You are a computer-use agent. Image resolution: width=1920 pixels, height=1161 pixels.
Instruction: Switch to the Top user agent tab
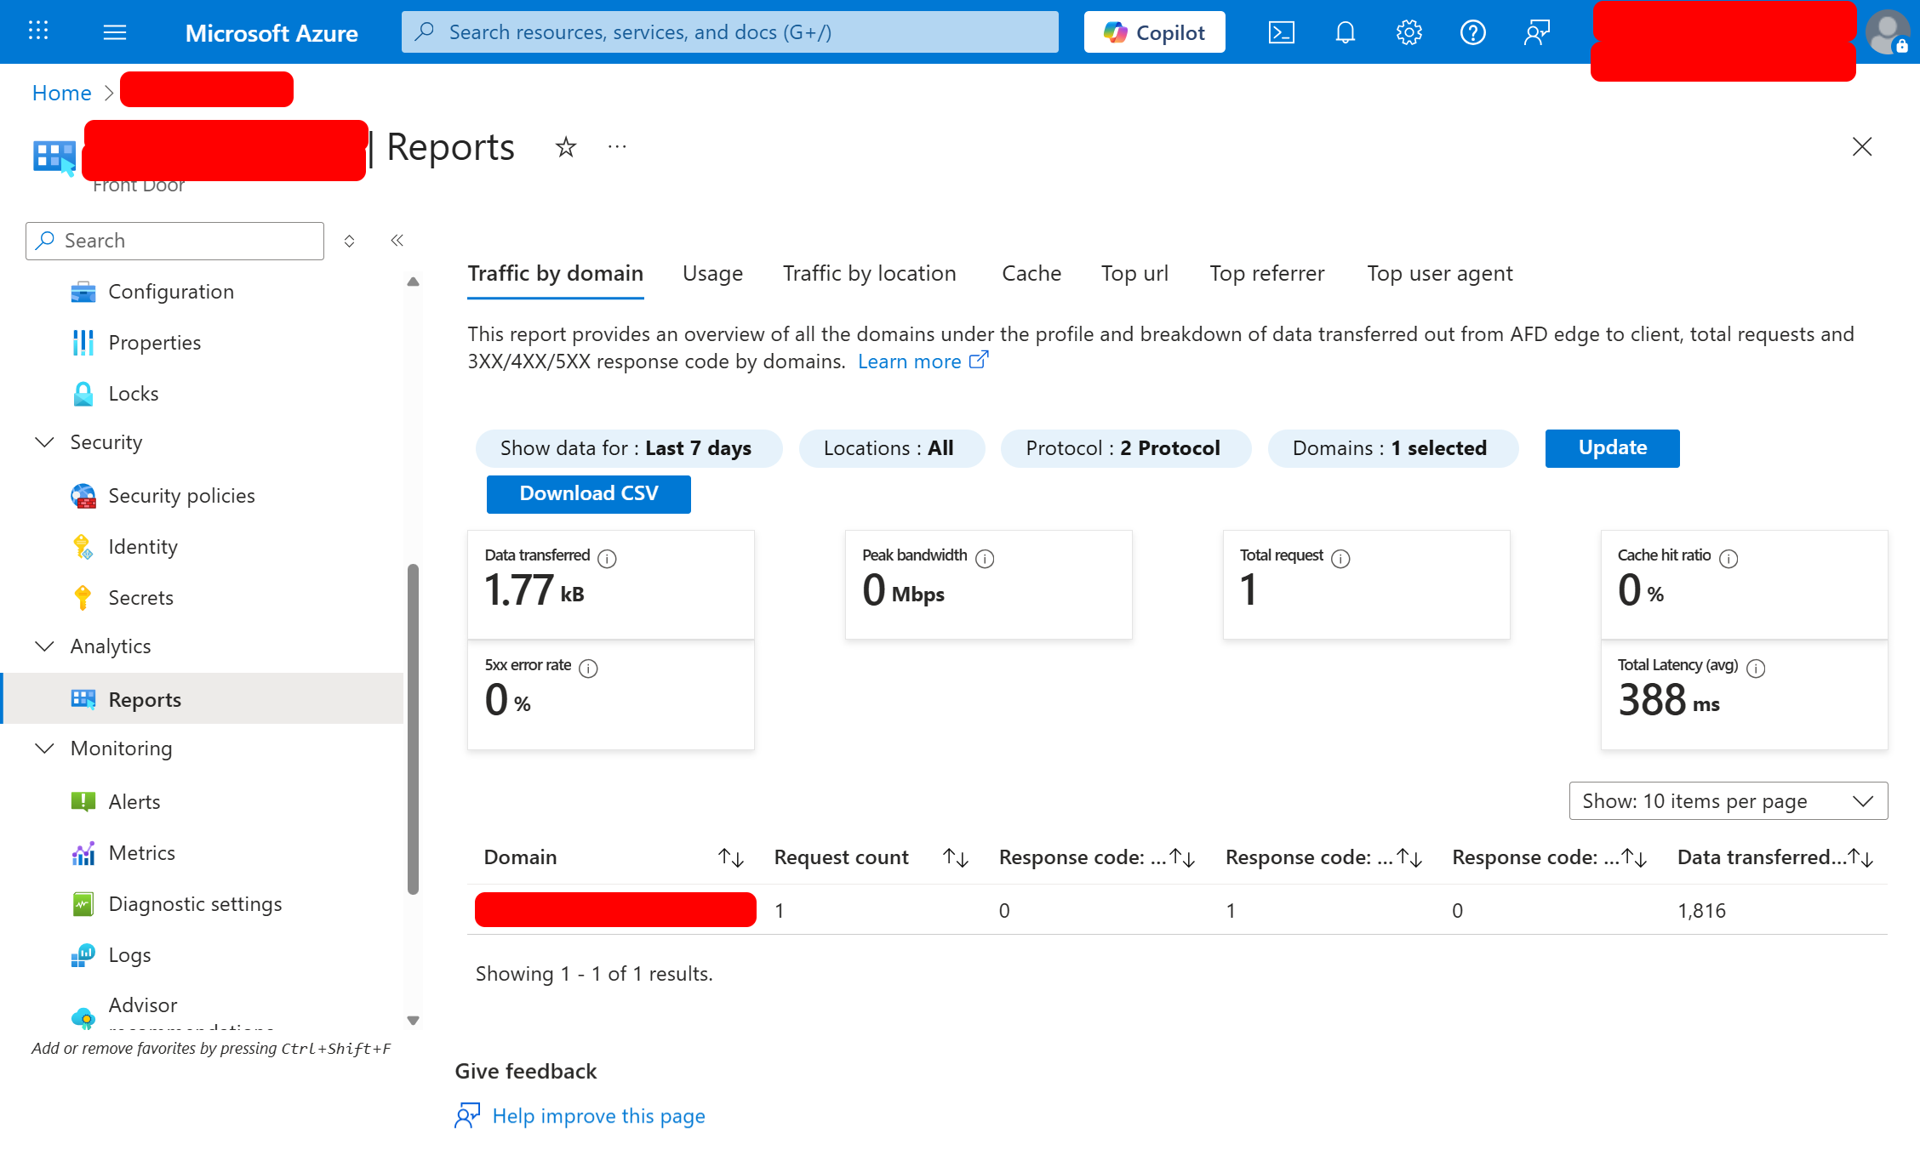pyautogui.click(x=1439, y=273)
